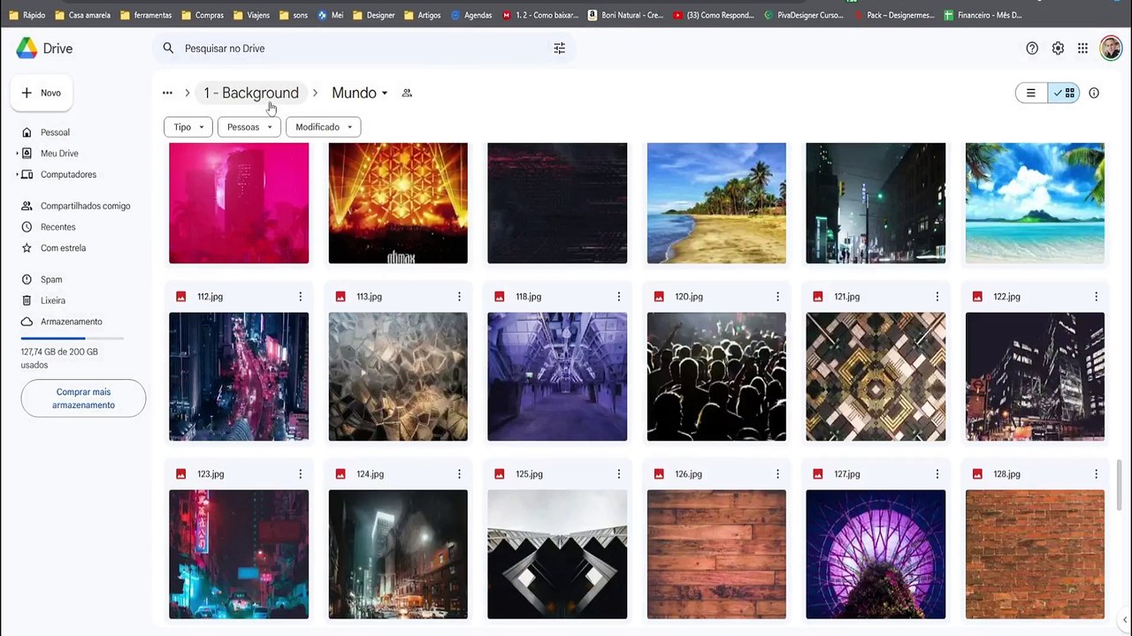Show hidden breadcrumb folders ellipsis

point(167,93)
